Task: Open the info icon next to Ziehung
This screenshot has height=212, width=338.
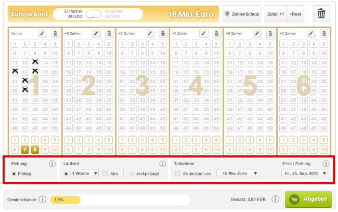Action: tap(52, 164)
